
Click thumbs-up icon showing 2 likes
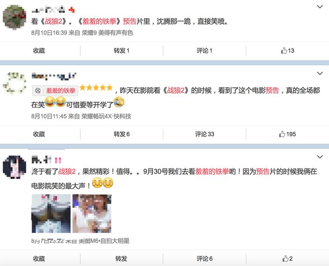point(288,258)
